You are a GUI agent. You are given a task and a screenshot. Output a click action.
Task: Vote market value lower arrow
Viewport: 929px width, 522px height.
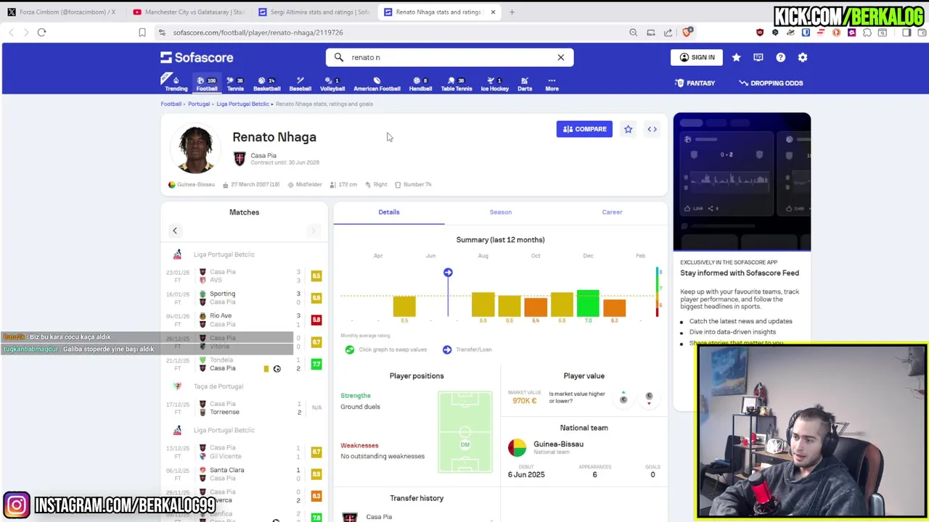click(649, 399)
